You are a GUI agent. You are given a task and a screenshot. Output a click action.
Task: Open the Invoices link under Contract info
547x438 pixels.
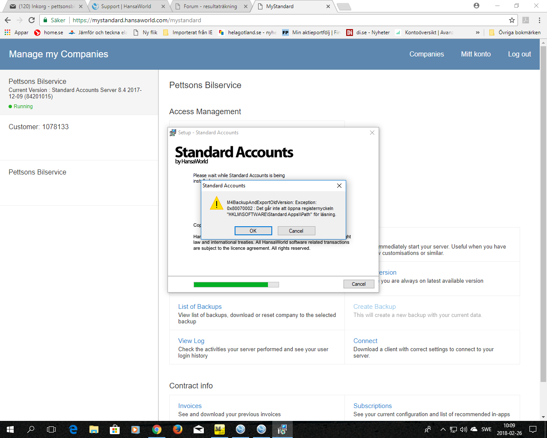[190, 406]
